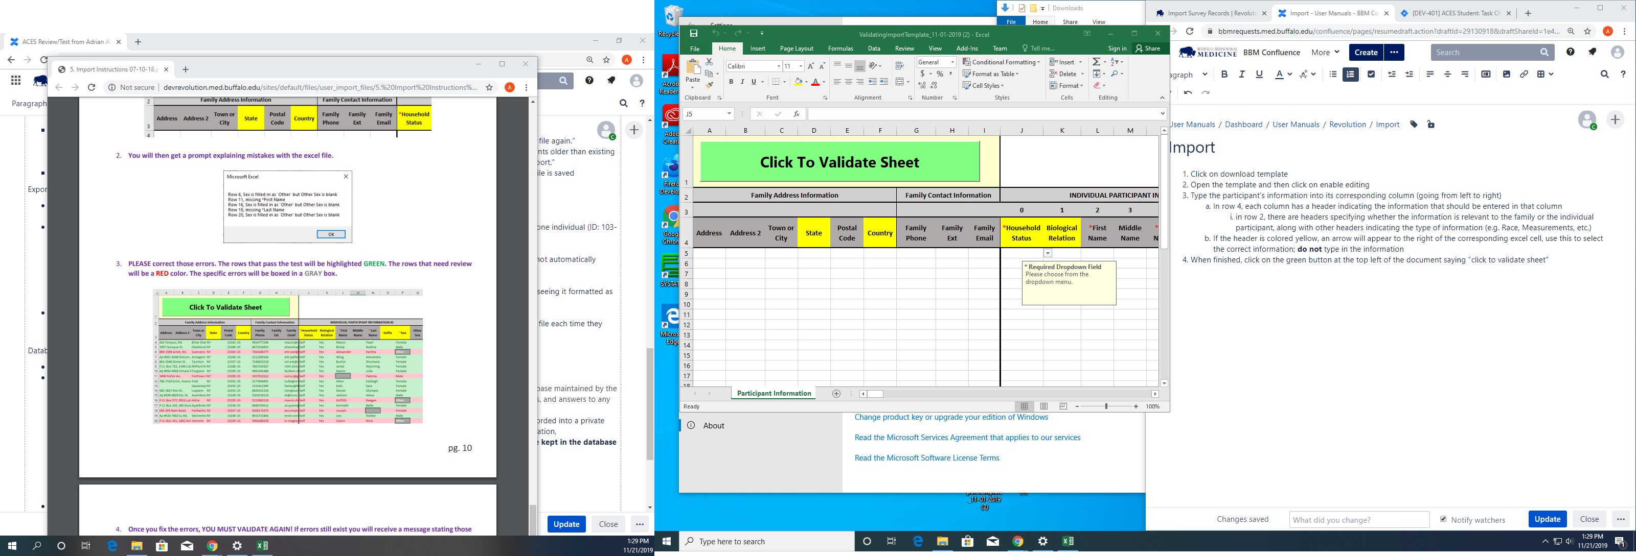The height and width of the screenshot is (556, 1636).
Task: Open dropdown arrow in cell J5
Action: pos(1048,254)
